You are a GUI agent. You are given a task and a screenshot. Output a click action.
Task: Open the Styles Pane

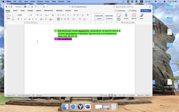(119, 17)
